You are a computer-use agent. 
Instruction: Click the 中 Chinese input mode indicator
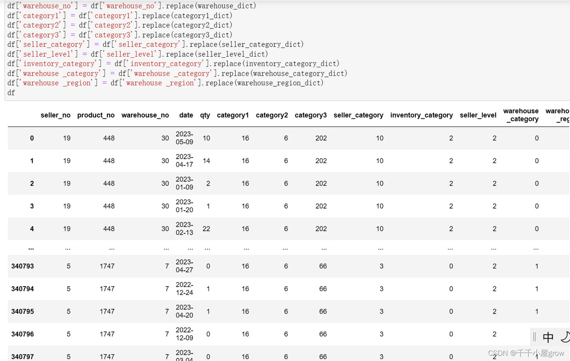[548, 337]
